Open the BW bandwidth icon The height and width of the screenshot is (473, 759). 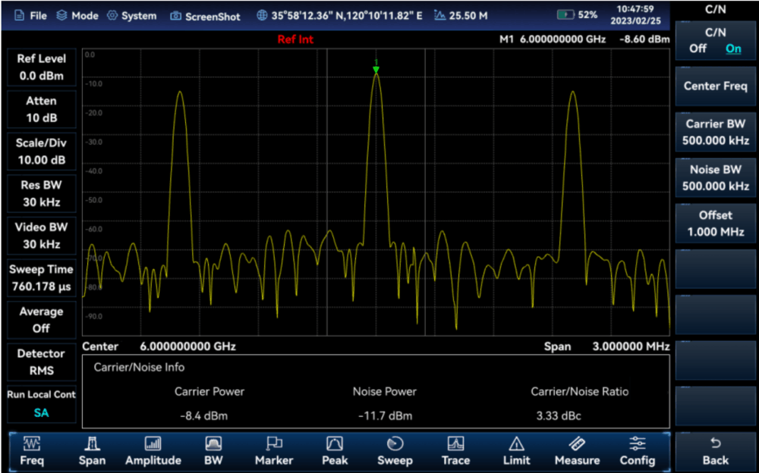pyautogui.click(x=213, y=444)
